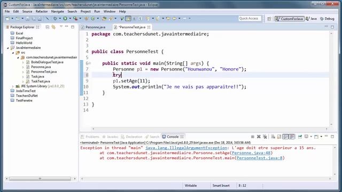Close the PersonneTest.java editor tab
Viewport: 342px width, 192px height.
tap(149, 27)
